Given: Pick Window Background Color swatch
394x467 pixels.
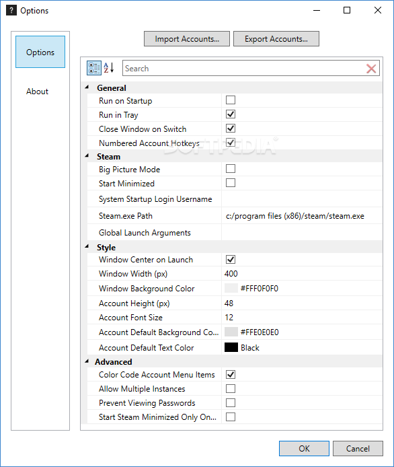Looking at the screenshot, I should point(231,288).
